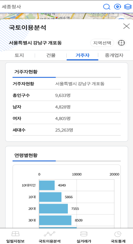Open 국토통계 in the bottom nav
Viewport: 133px width, 244px height.
[x=118, y=237]
